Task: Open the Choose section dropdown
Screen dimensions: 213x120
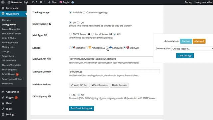Action: [x=192, y=49]
